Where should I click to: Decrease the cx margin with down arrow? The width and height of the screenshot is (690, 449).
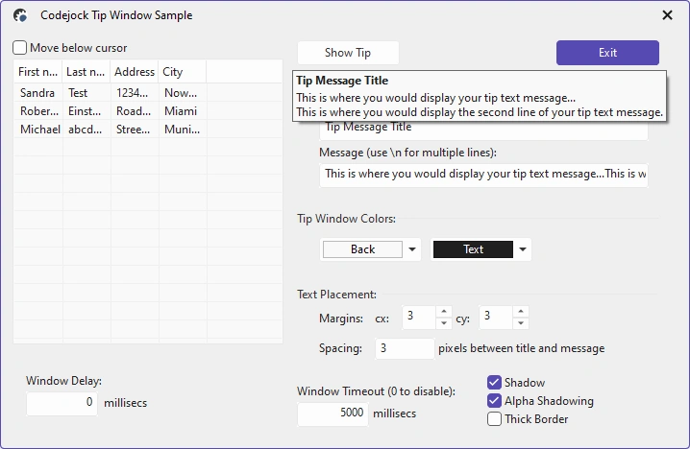(444, 323)
